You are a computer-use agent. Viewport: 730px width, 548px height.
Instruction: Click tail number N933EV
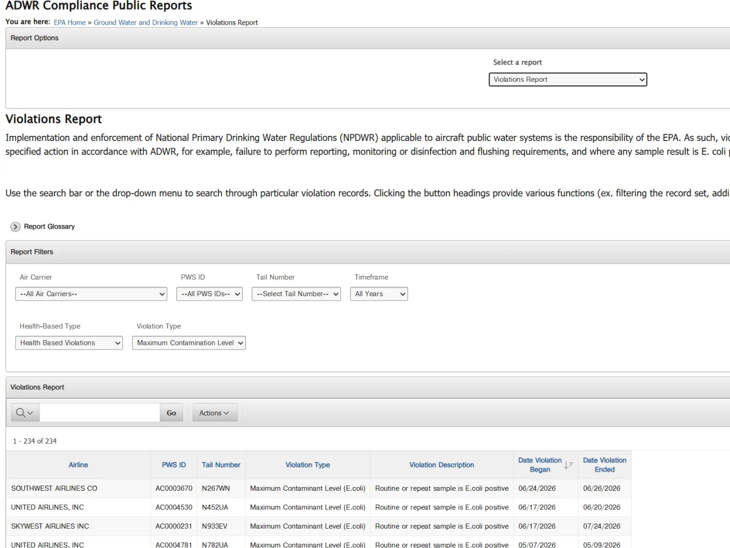[x=214, y=527]
